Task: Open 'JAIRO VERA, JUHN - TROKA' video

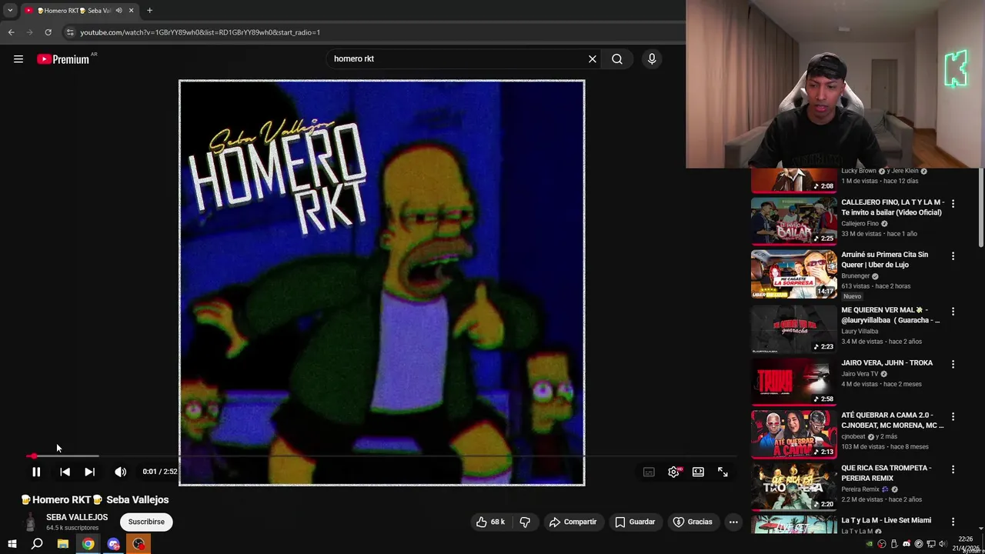Action: [887, 363]
